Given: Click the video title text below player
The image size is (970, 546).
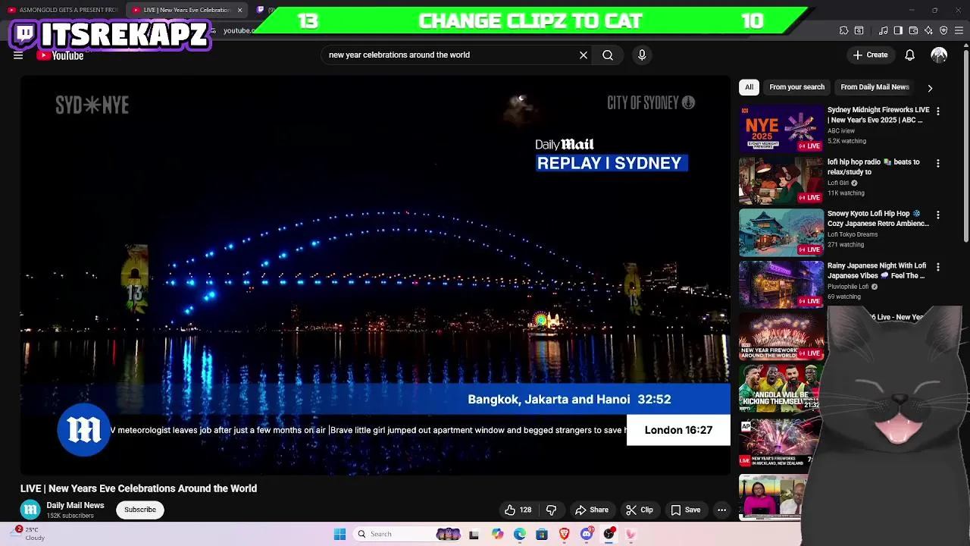Looking at the screenshot, I should [139, 488].
